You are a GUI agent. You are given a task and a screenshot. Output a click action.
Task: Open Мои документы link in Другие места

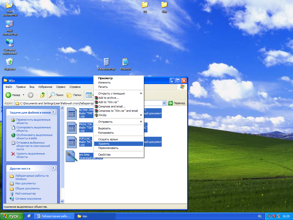25,183
